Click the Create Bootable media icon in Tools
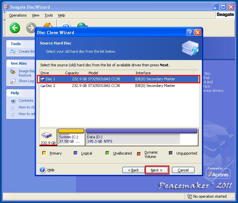238x203 pixels. (x=13, y=52)
